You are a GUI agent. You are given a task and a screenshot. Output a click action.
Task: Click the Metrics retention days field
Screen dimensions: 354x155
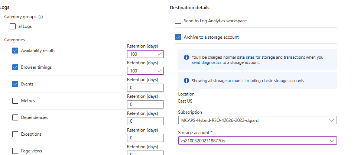coord(145,104)
